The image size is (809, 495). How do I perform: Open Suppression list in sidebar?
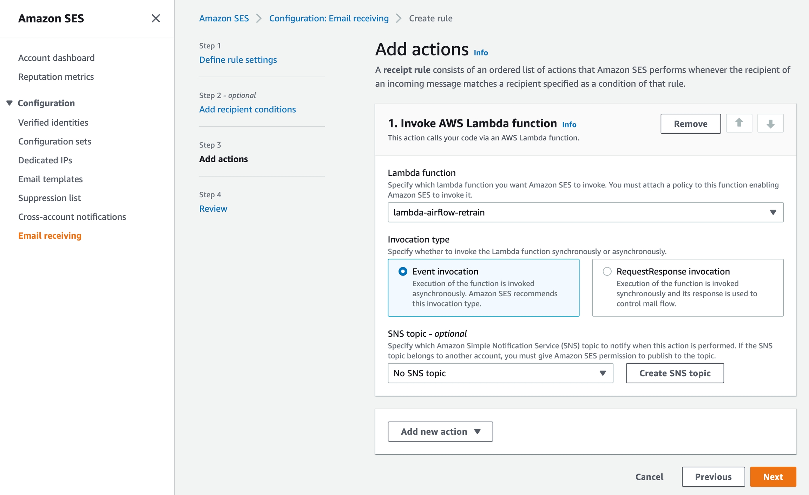point(50,198)
